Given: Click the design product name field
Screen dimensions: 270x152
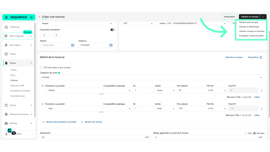Looking at the screenshot, I should pos(75,90).
